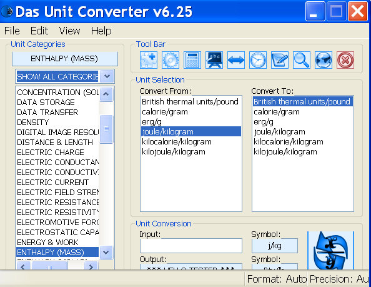Click the ENTHALPY (MASS) header button
371x287 pixels.
coord(64,59)
